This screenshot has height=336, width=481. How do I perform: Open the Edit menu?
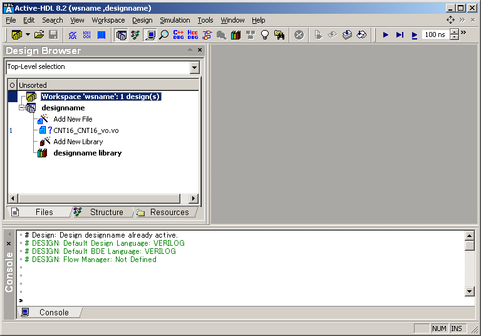tap(29, 20)
